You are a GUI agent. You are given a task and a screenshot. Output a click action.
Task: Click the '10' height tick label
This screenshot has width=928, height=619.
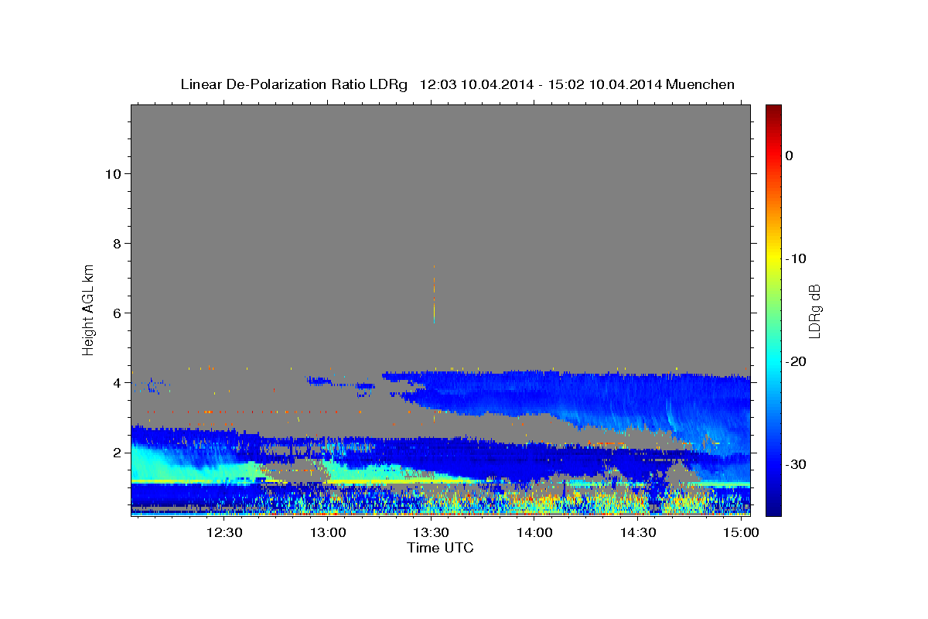coord(112,173)
